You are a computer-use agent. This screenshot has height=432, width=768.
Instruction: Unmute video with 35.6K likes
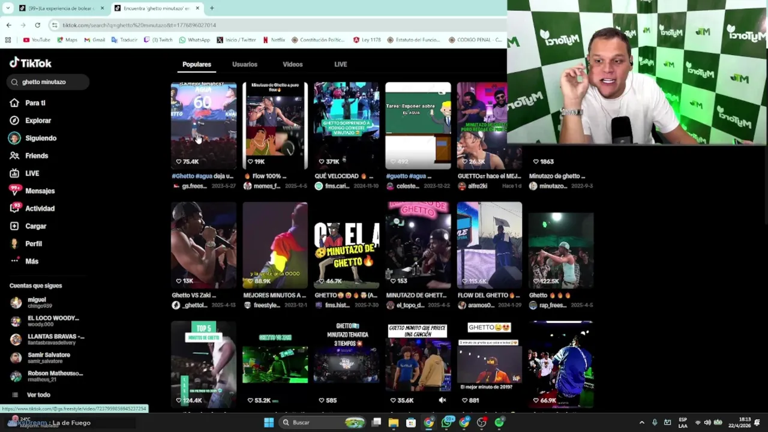(x=442, y=400)
